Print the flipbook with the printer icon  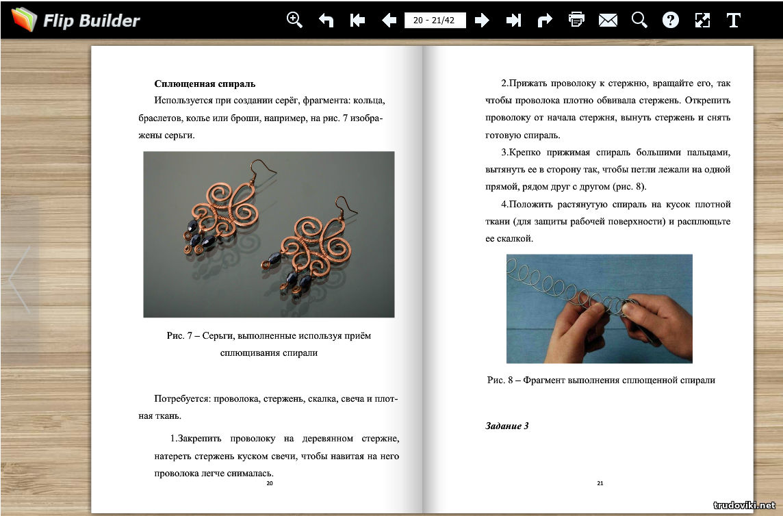coord(576,20)
